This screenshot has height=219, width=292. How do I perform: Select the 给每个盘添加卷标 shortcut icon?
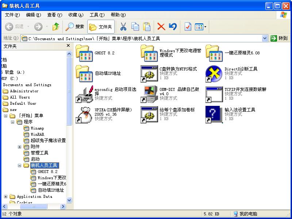pos(149,115)
